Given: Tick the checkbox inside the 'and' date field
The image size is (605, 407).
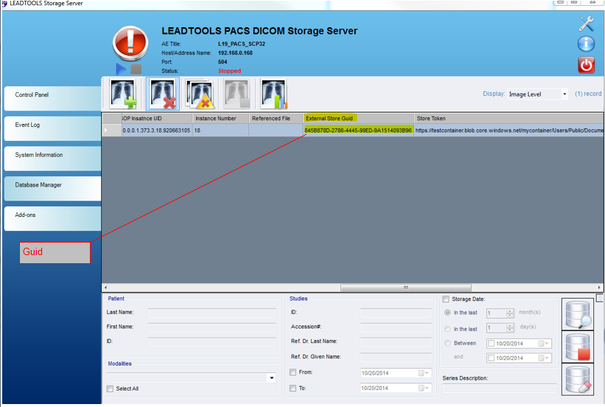Looking at the screenshot, I should coord(492,358).
